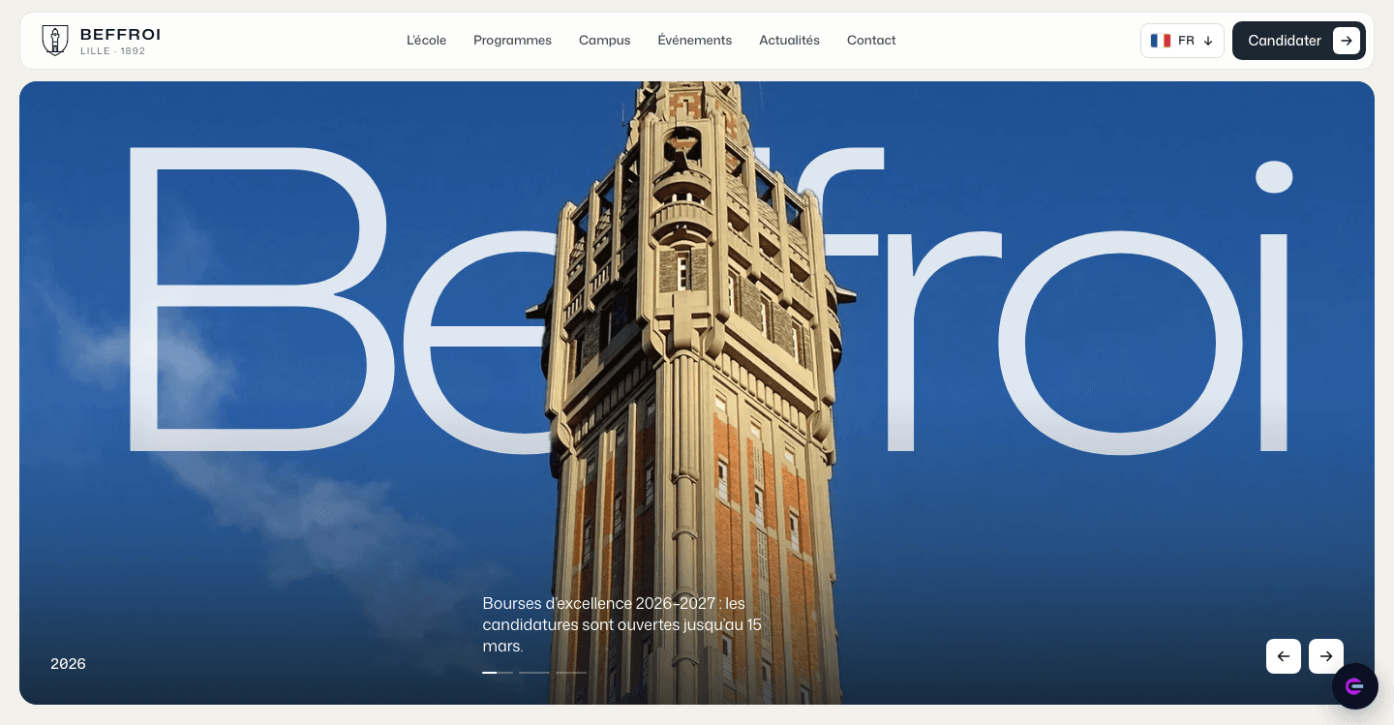This screenshot has height=725, width=1394.
Task: Expand the FR language dropdown
Action: pos(1182,41)
